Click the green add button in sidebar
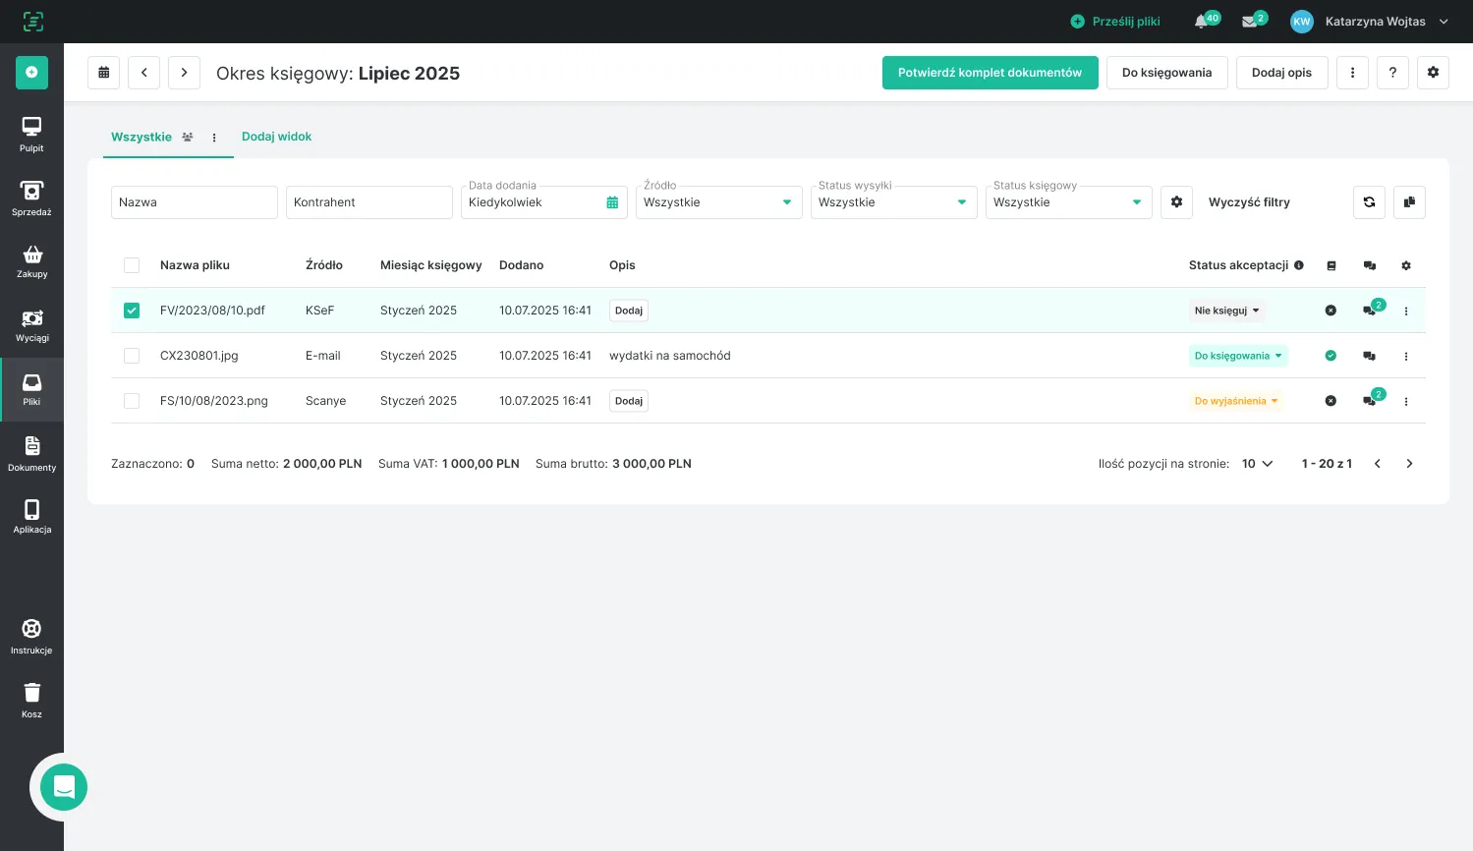Image resolution: width=1473 pixels, height=851 pixels. click(x=31, y=73)
